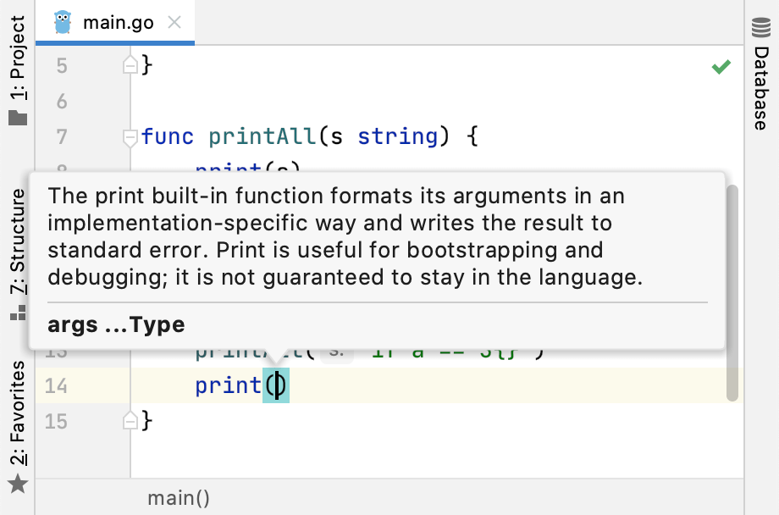Click the highlighted parenthesis after print on line 14
The height and width of the screenshot is (515, 779).
click(x=277, y=385)
